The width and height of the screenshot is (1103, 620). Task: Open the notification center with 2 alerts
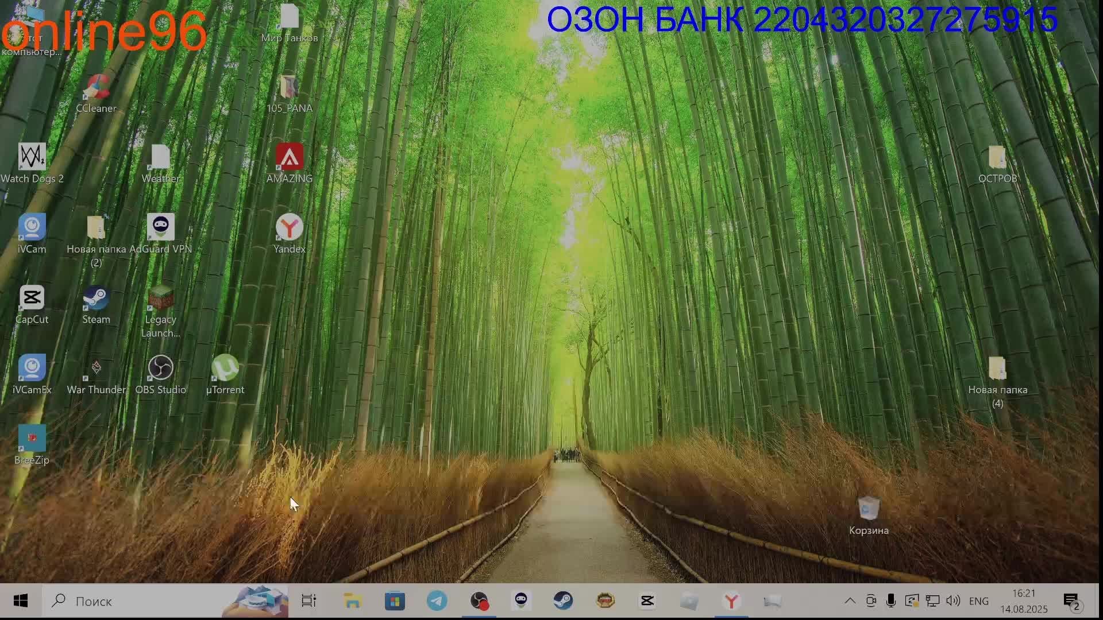(x=1071, y=601)
